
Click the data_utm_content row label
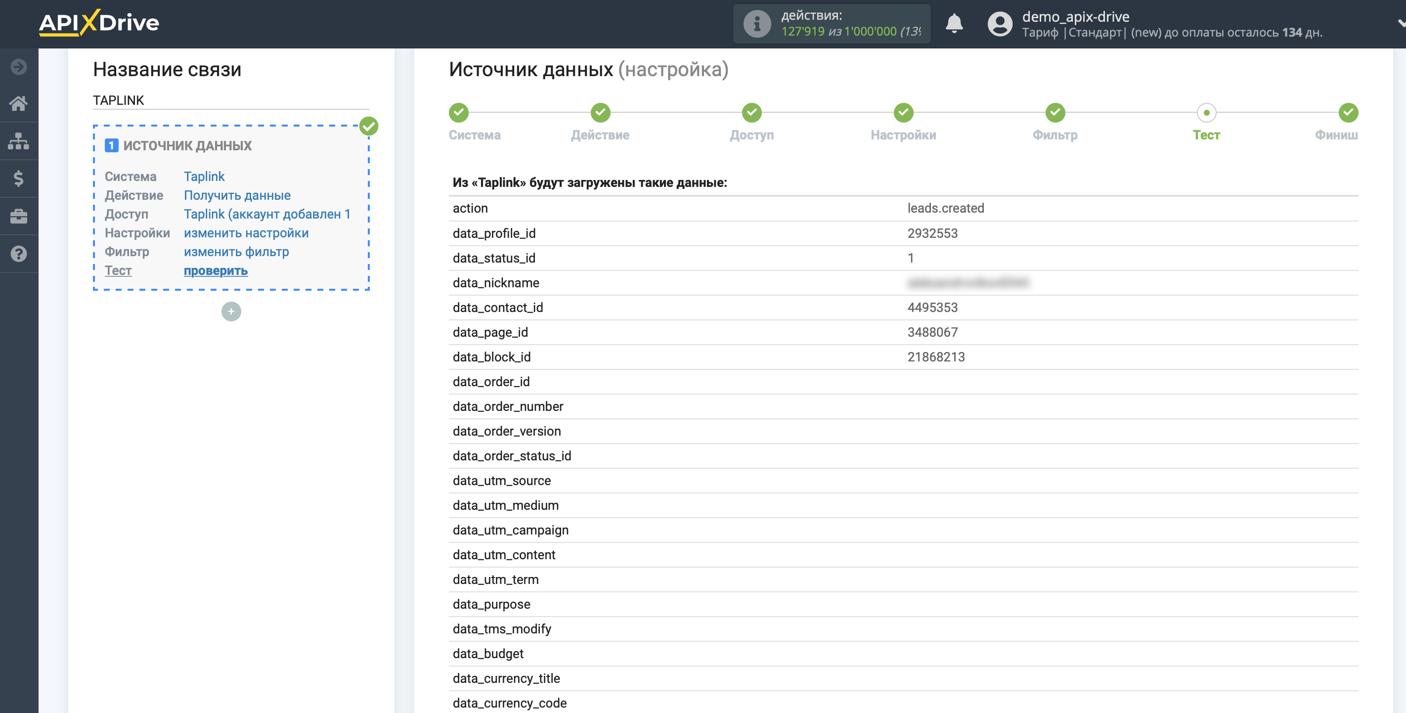[504, 555]
